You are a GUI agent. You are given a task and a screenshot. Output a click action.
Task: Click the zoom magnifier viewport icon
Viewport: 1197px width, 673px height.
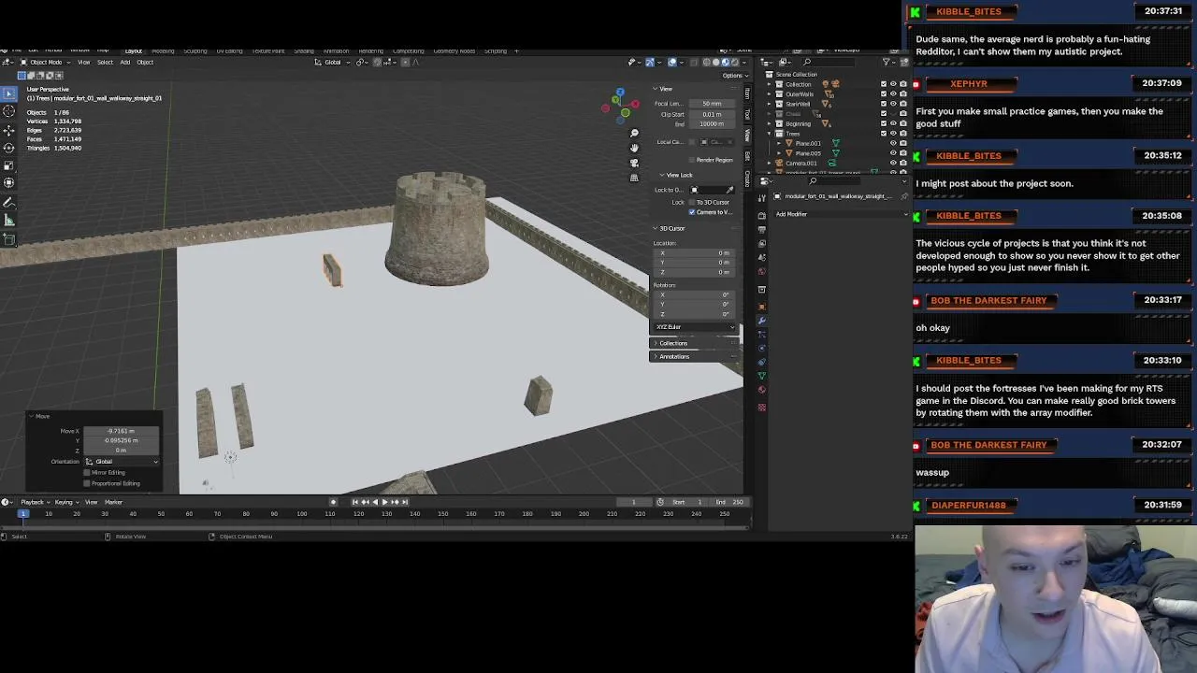pos(634,133)
